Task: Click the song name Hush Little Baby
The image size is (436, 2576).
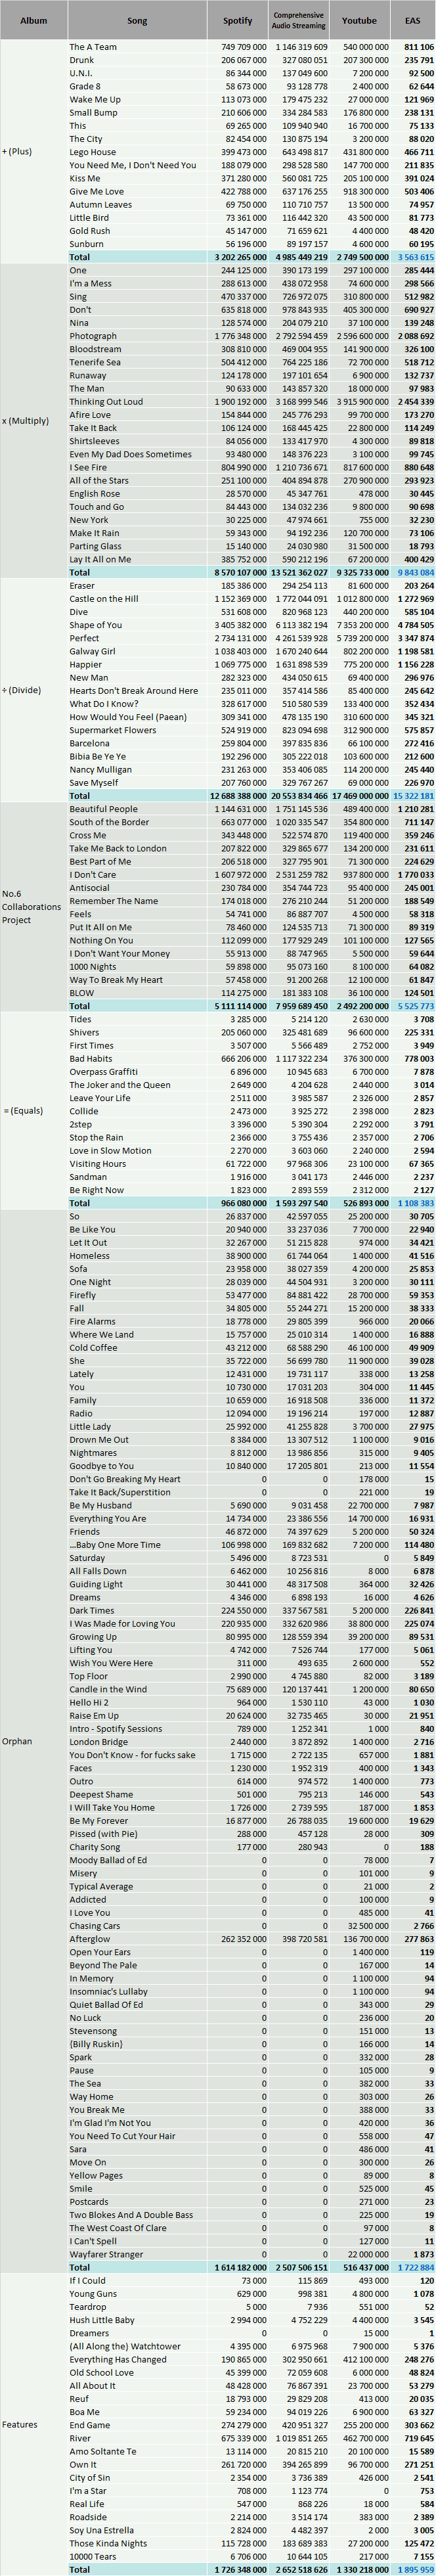Action: pyautogui.click(x=102, y=2319)
